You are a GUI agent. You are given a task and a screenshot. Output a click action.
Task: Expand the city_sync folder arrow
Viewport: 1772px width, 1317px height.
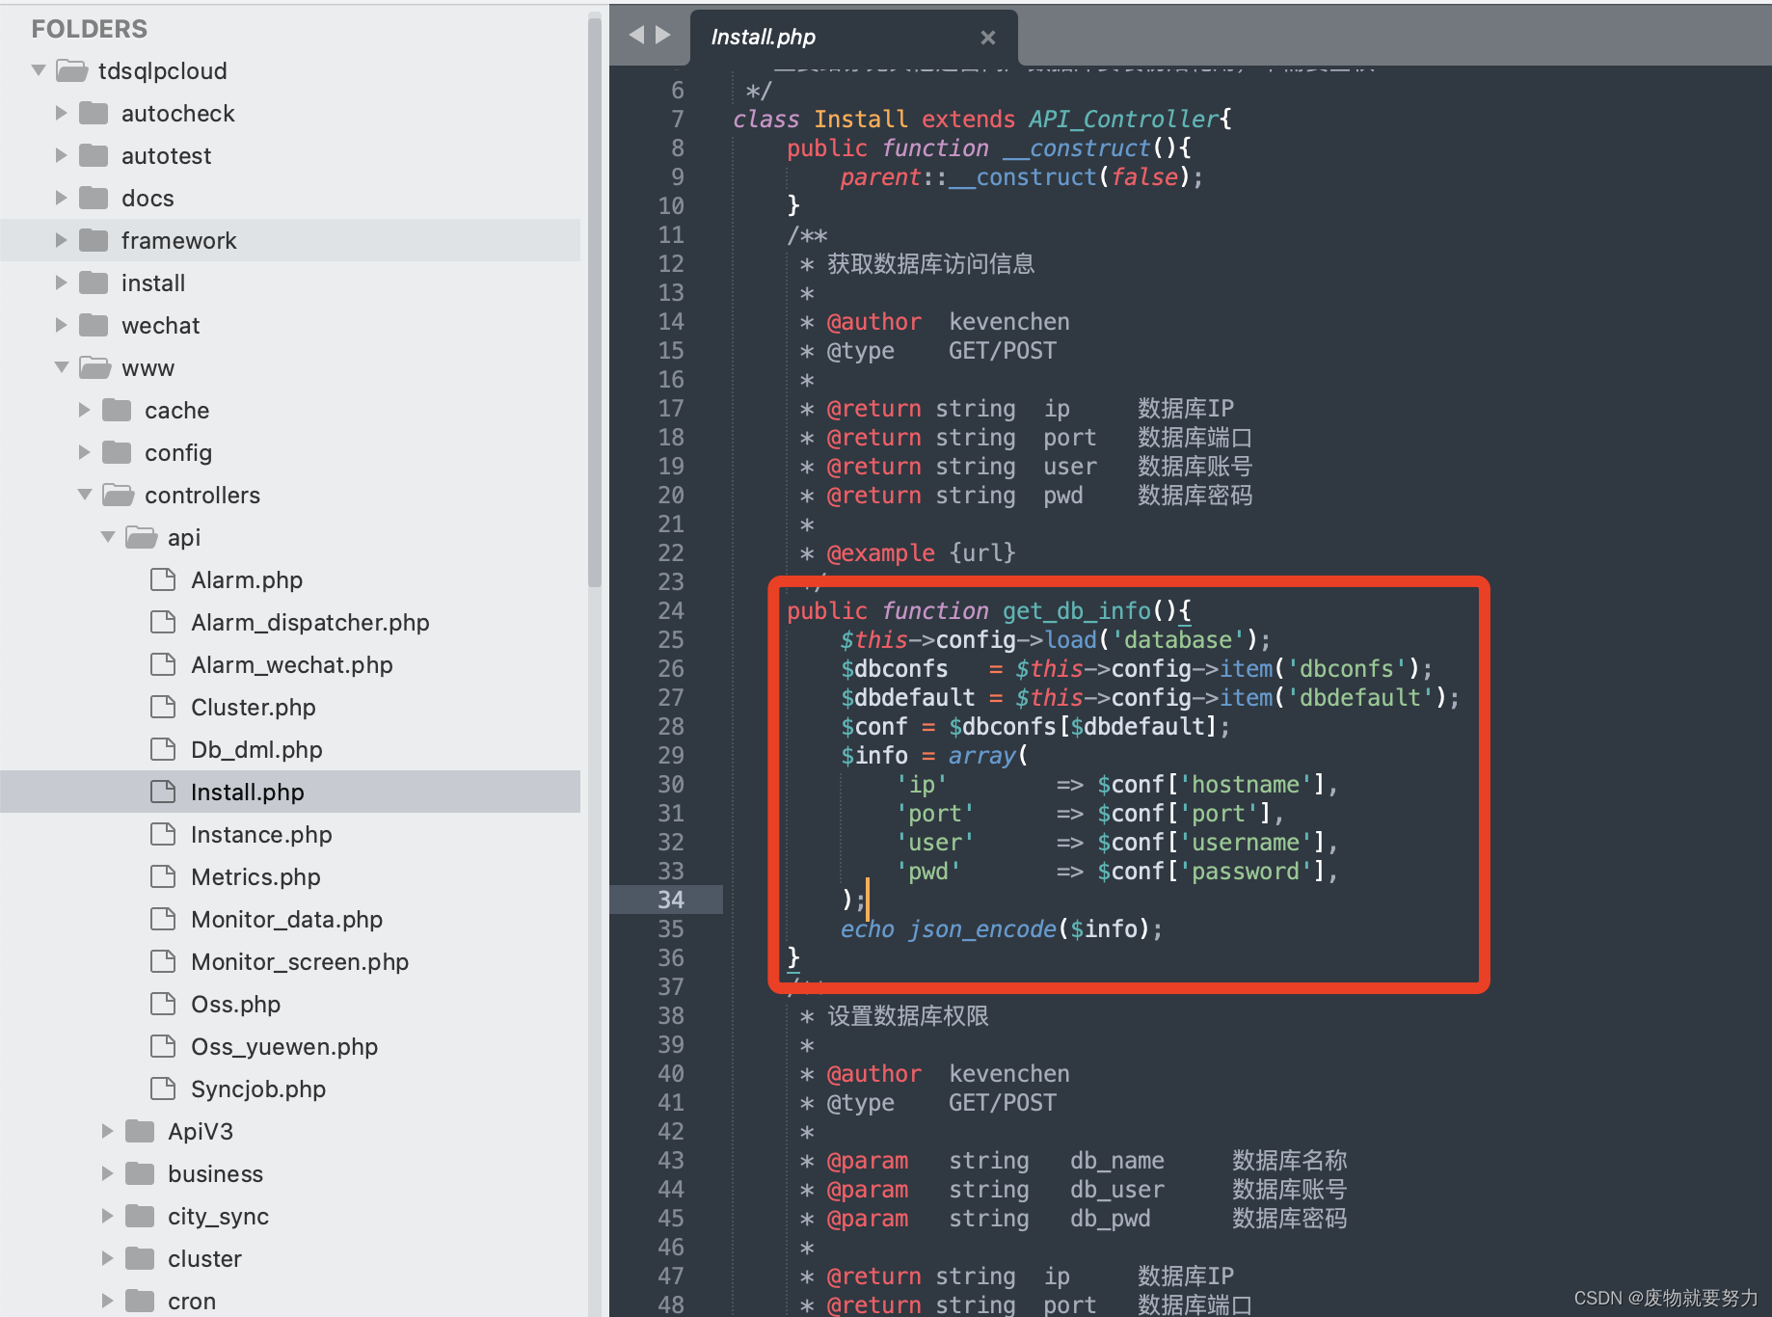tap(107, 1216)
